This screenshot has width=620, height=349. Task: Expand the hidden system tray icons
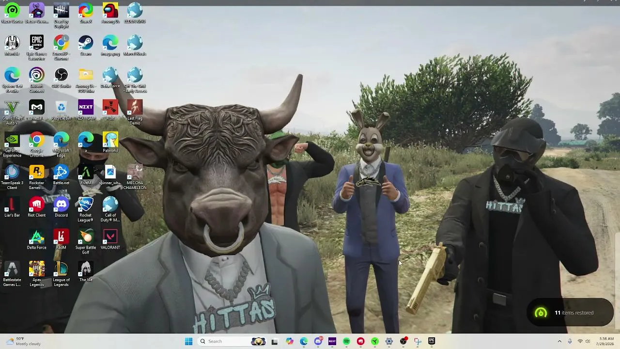point(559,341)
